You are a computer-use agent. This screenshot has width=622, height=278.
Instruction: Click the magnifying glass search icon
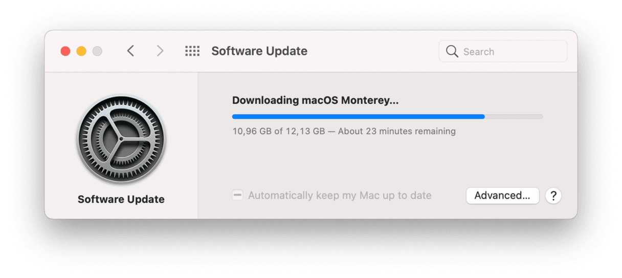tap(452, 51)
